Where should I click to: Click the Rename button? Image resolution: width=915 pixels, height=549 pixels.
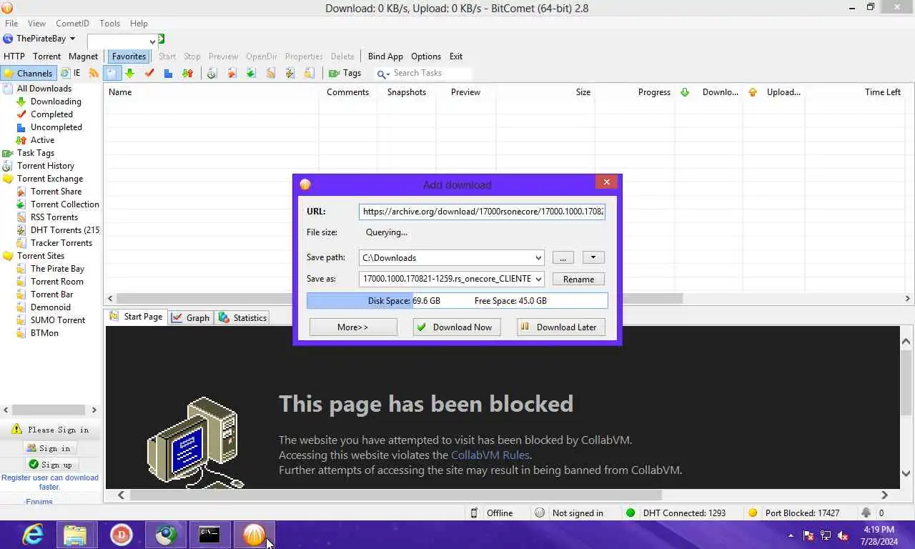578,280
